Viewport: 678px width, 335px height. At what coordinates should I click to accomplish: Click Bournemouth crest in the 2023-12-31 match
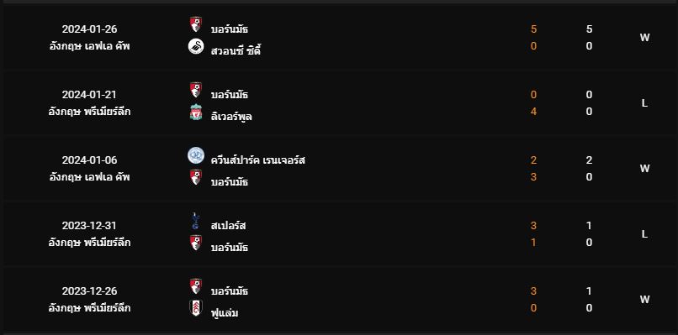pos(196,243)
